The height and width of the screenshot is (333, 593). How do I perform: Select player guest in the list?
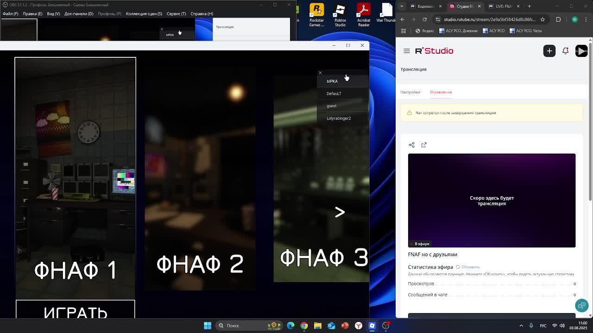click(x=342, y=106)
